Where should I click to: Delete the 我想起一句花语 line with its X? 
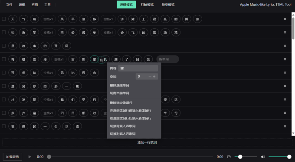(x=285, y=126)
